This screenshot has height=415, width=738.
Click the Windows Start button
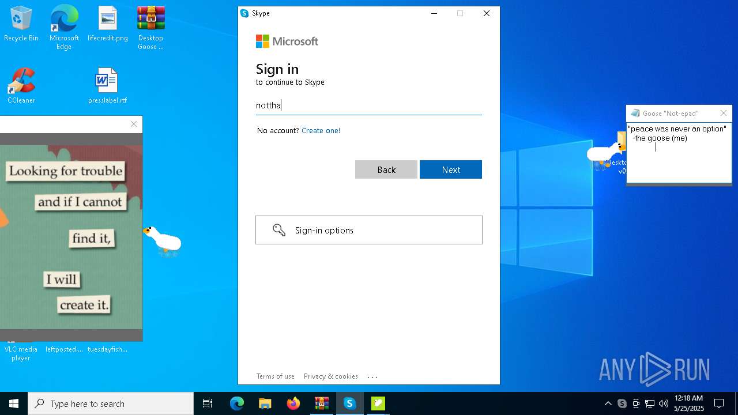(x=14, y=403)
